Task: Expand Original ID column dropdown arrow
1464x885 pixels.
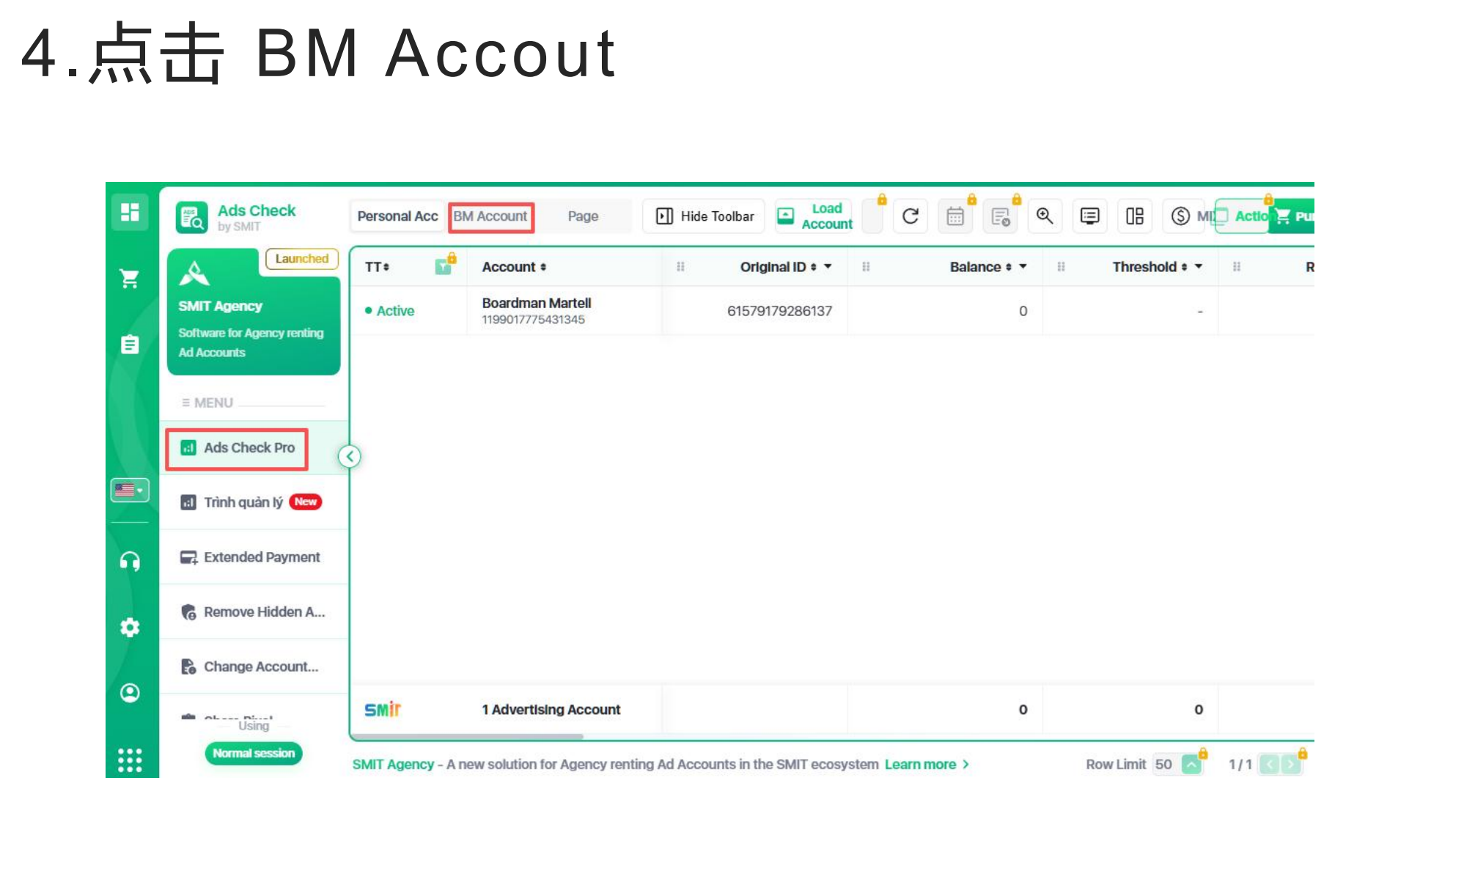Action: click(828, 267)
